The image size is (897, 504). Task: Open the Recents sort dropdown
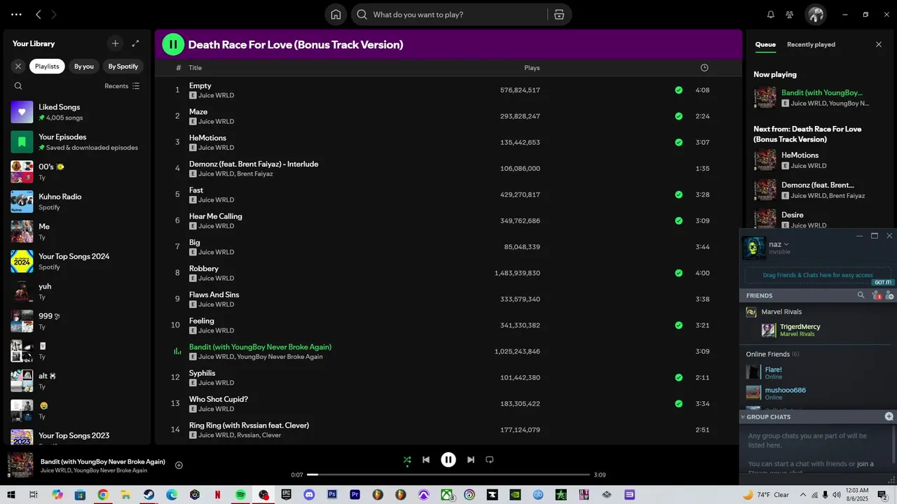point(122,86)
